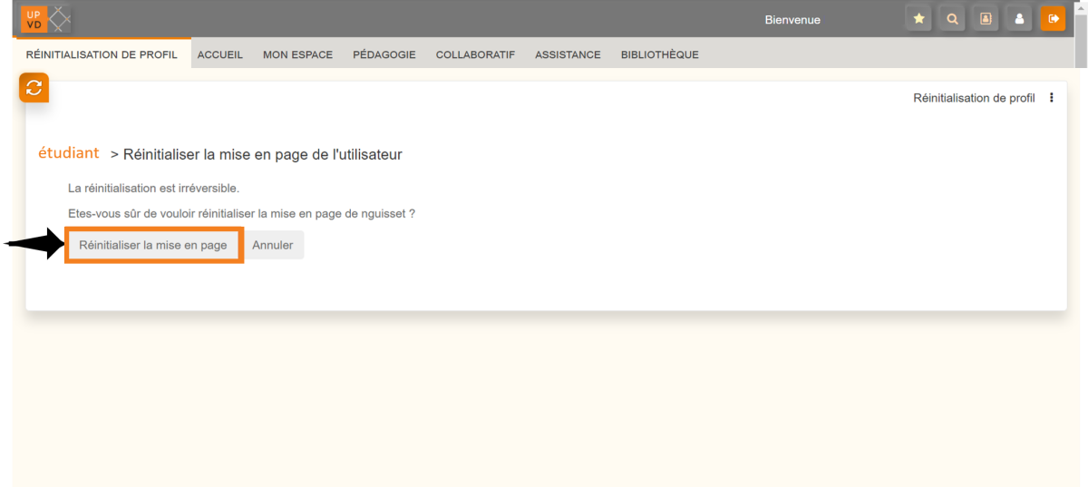Click the étudiant breadcrumb link

click(x=69, y=152)
